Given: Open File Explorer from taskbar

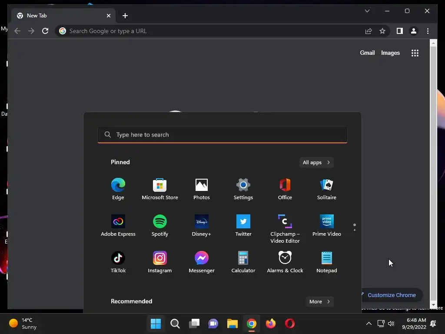Looking at the screenshot, I should (232, 324).
